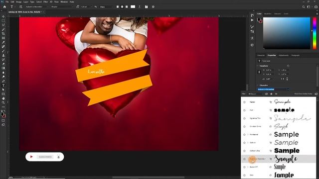Switch to the Adjustments tab
This screenshot has width=319, height=179.
click(x=284, y=55)
